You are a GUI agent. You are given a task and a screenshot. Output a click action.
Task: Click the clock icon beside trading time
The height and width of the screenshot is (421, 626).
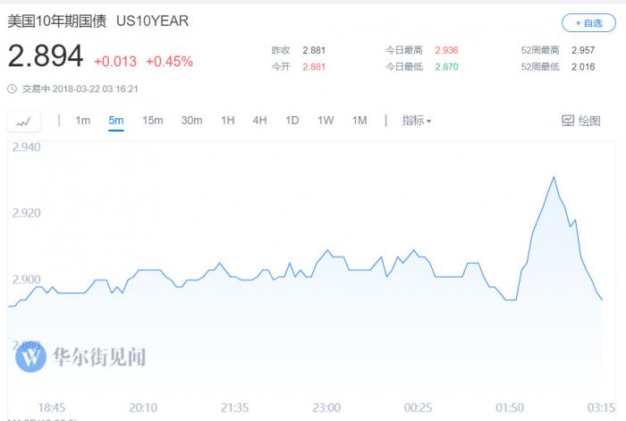pos(12,88)
